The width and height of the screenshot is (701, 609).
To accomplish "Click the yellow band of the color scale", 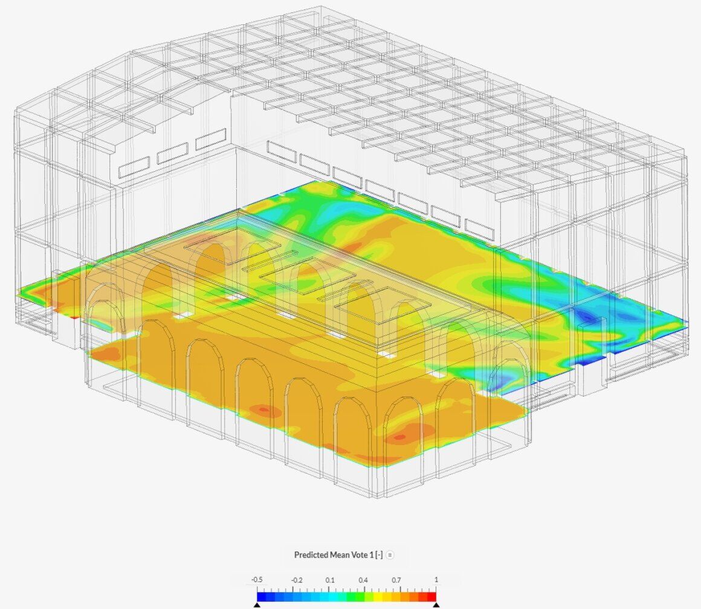I will (378, 596).
